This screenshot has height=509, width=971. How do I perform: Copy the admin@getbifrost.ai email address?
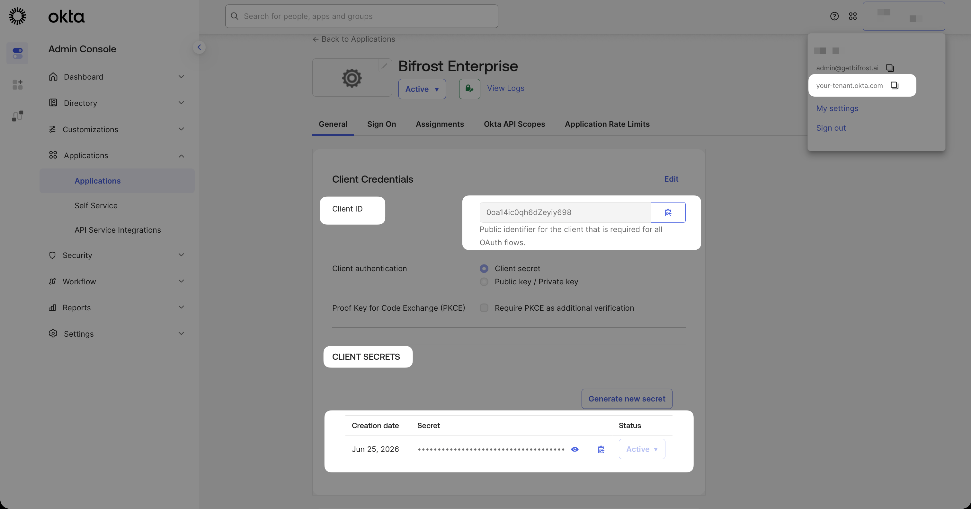[x=890, y=68]
